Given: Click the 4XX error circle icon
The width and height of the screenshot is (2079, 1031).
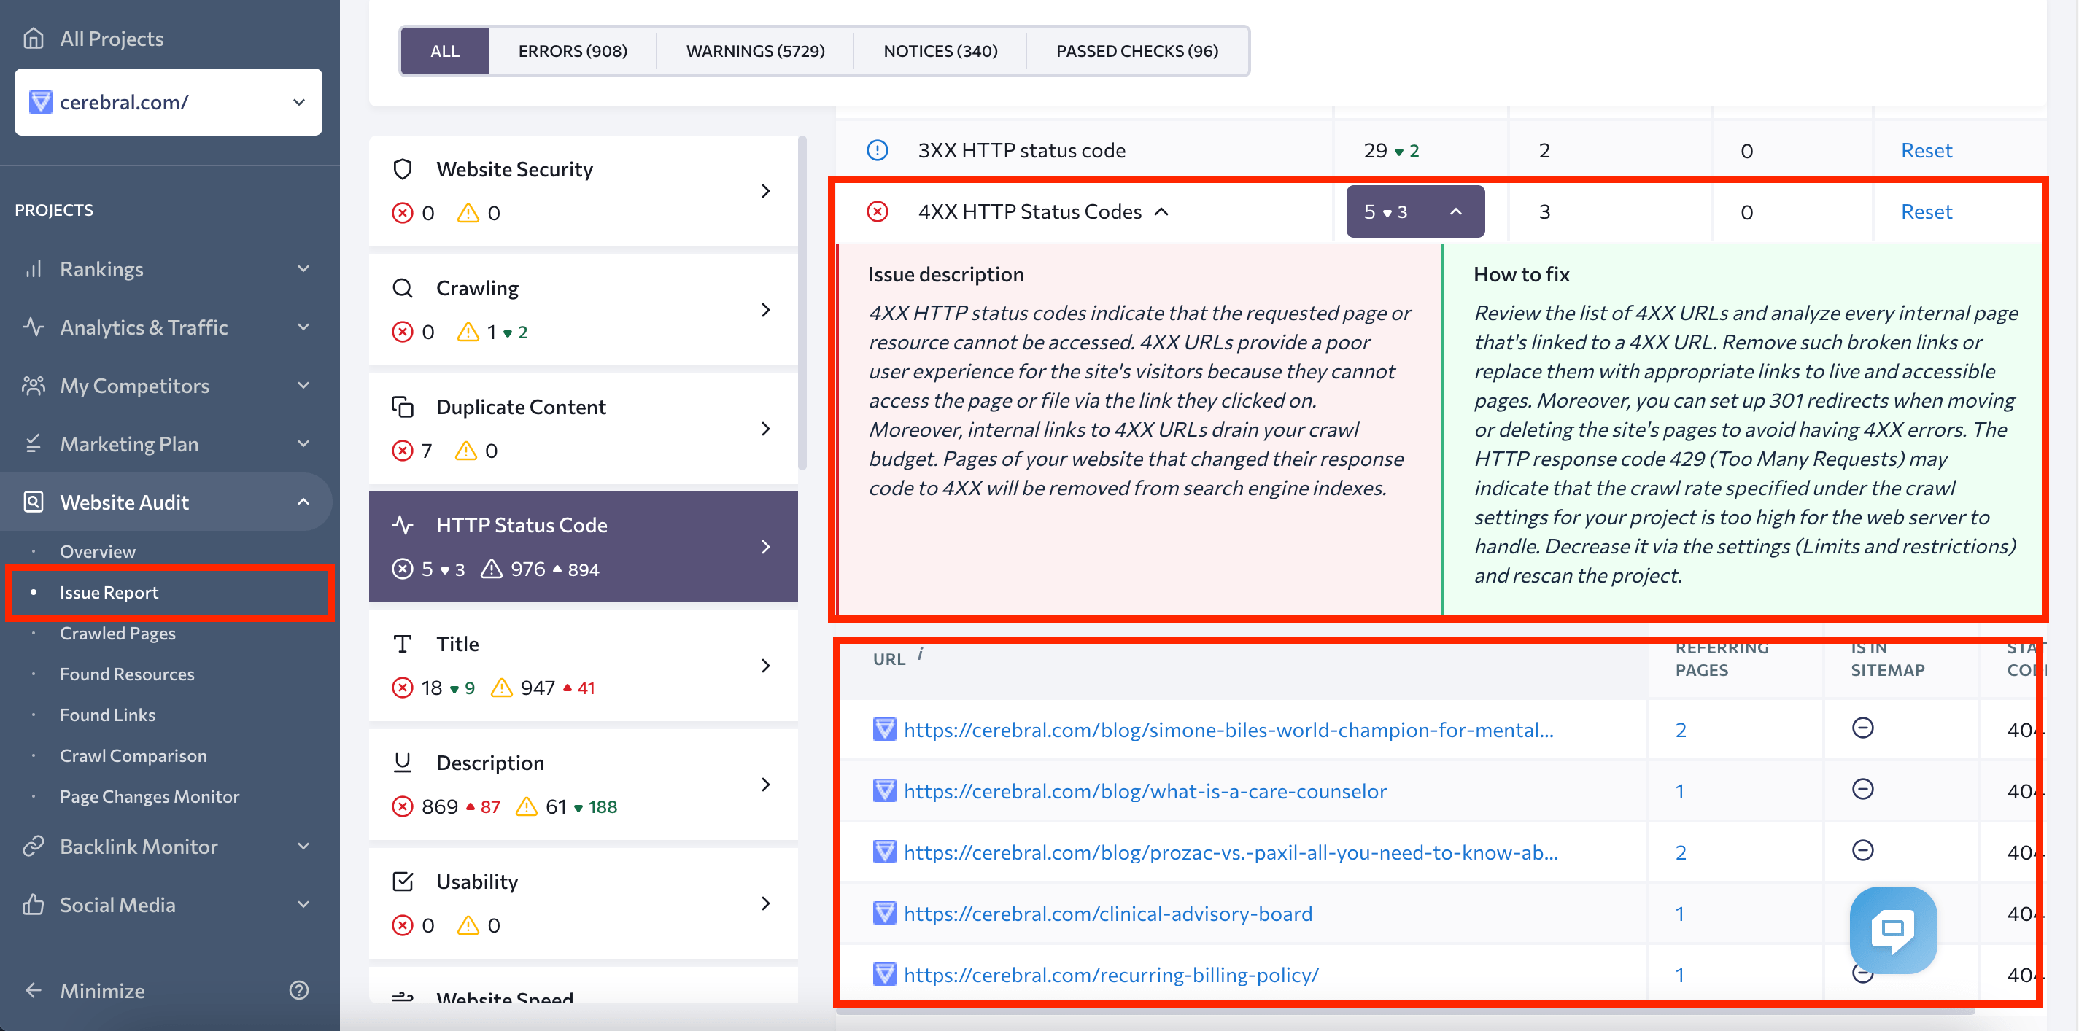Looking at the screenshot, I should [x=878, y=211].
